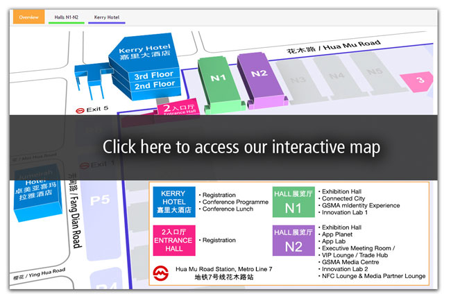The width and height of the screenshot is (451, 303).
Task: Click the App Planet text
Action: point(337,234)
